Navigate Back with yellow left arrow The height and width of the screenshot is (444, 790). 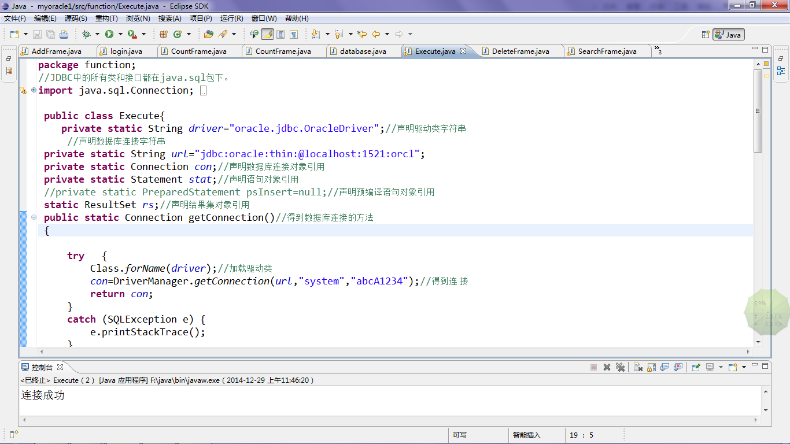(x=376, y=34)
